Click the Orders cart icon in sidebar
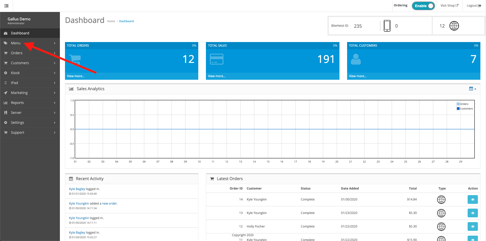This screenshot has height=241, width=486. tap(6, 53)
